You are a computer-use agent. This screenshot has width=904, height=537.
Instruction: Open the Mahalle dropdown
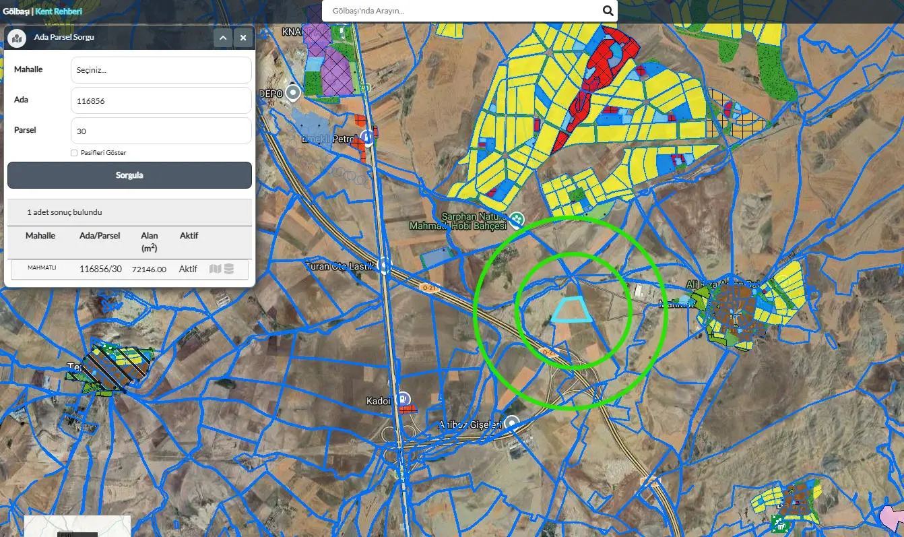coord(161,70)
